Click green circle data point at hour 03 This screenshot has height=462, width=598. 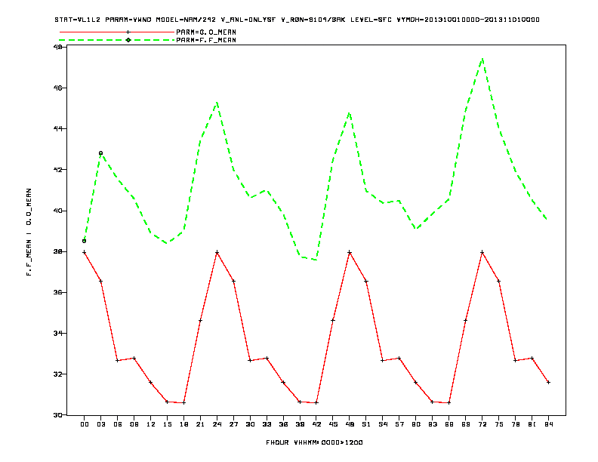pos(100,152)
